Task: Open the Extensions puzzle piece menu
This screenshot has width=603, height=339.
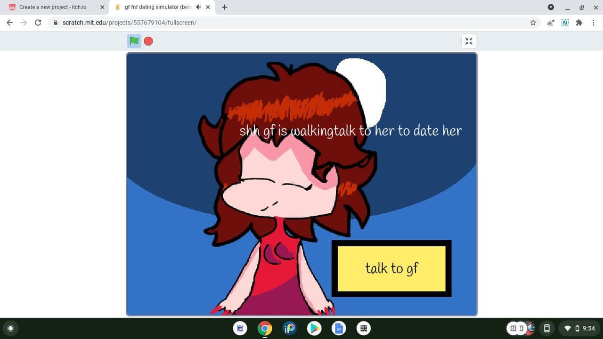Action: click(579, 23)
